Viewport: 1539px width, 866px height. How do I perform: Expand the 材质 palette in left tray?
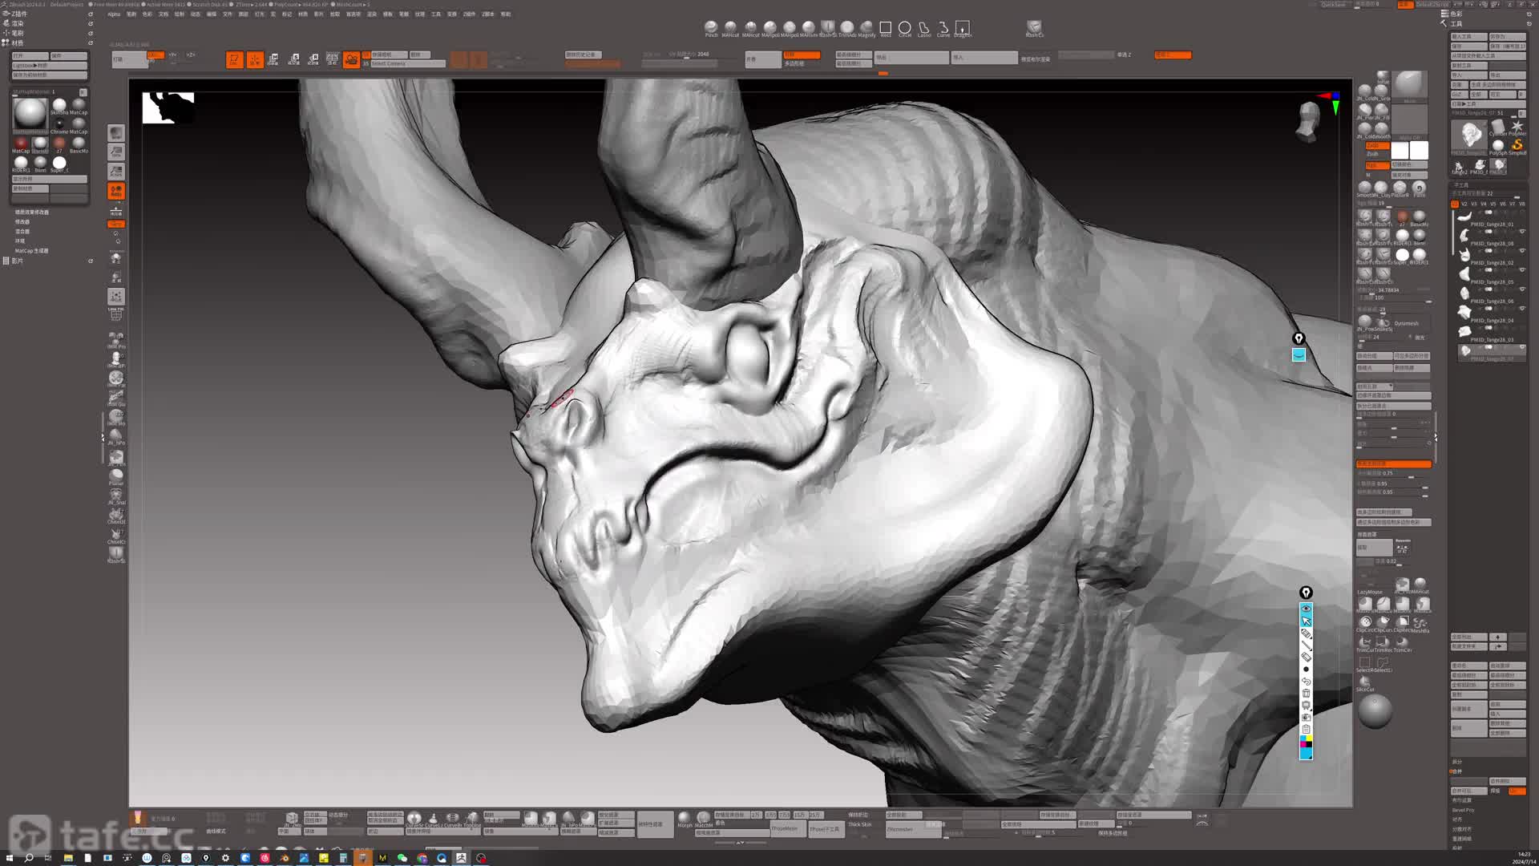click(18, 42)
